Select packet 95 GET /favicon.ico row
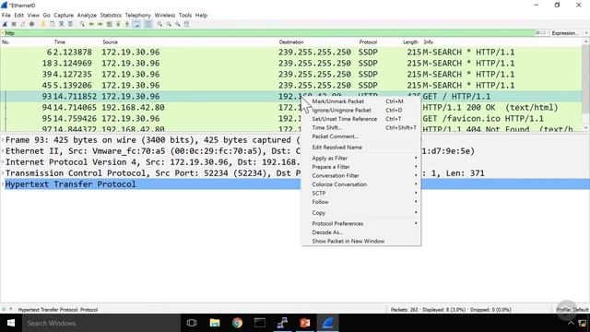 click(x=291, y=119)
